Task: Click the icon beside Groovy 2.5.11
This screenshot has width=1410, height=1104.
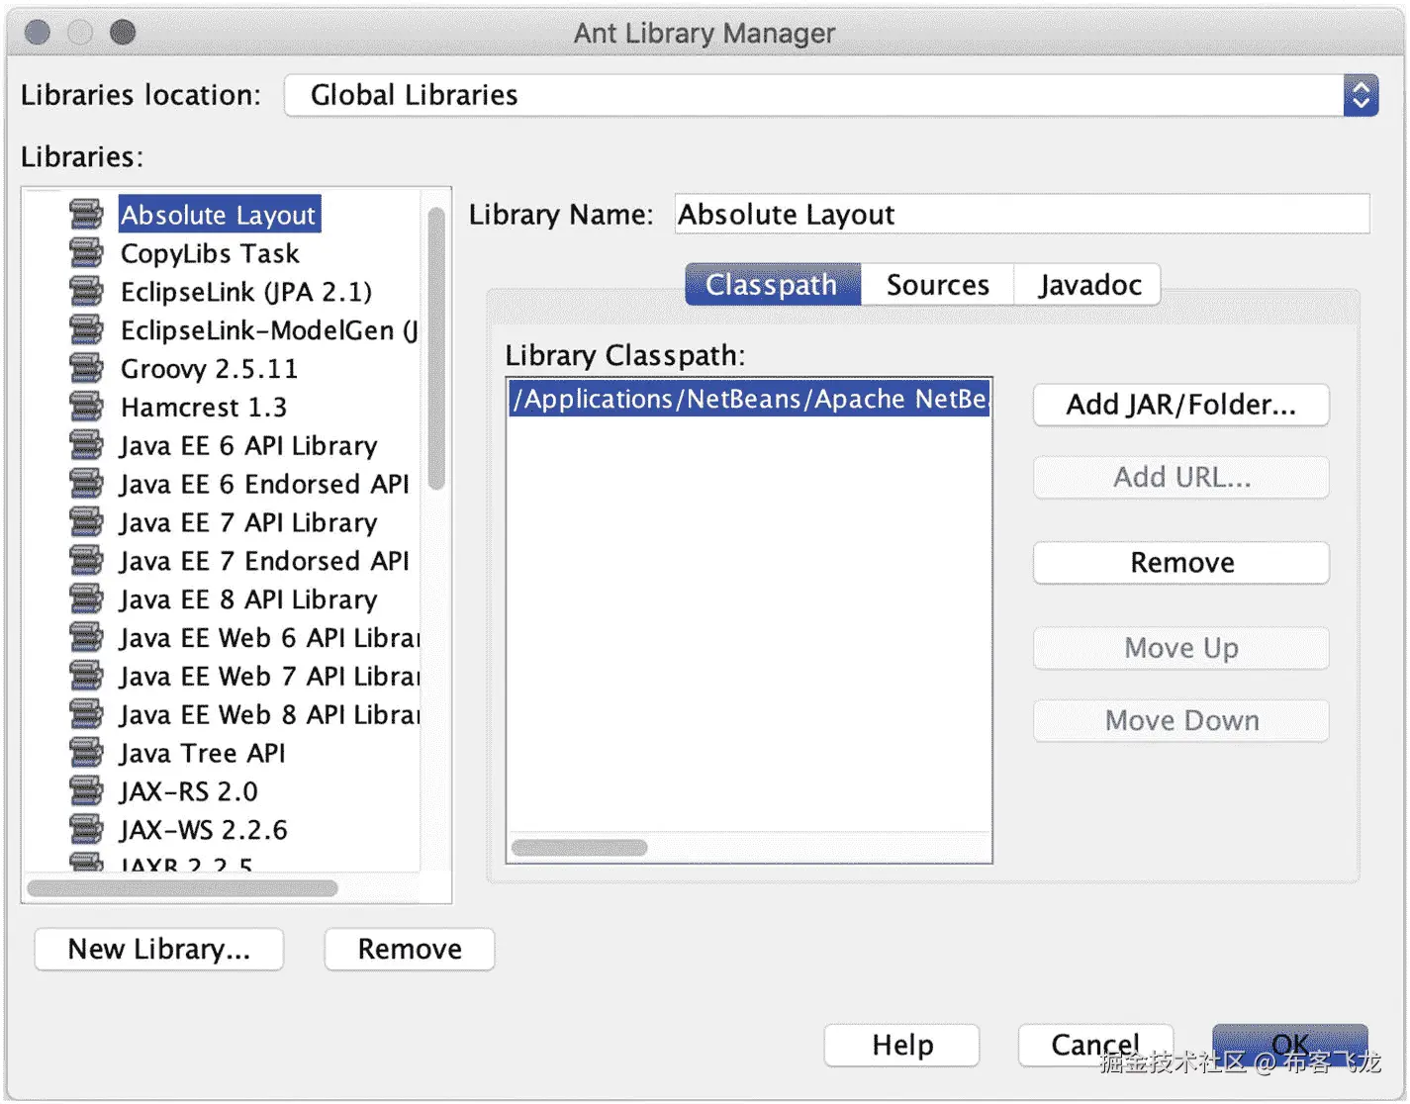Action: [86, 369]
